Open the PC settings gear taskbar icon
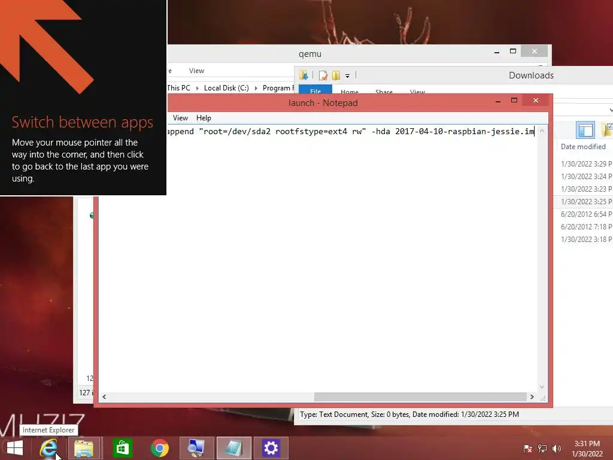 (271, 448)
